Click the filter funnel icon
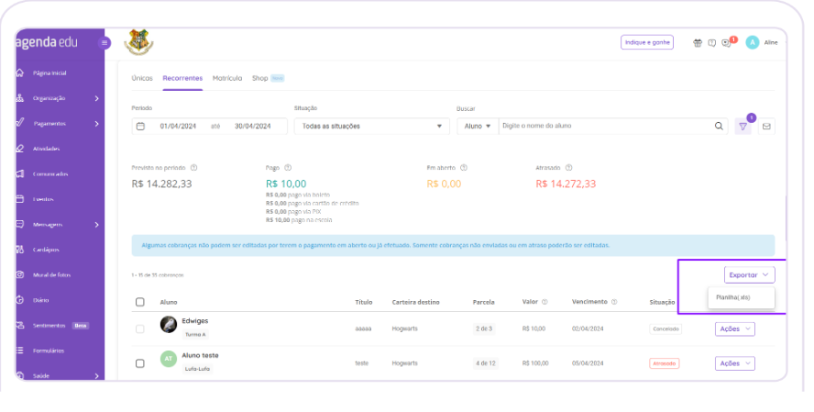Image resolution: width=814 pixels, height=412 pixels. [743, 127]
